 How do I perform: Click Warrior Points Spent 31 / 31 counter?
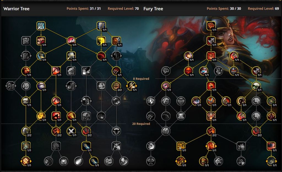(x=84, y=9)
